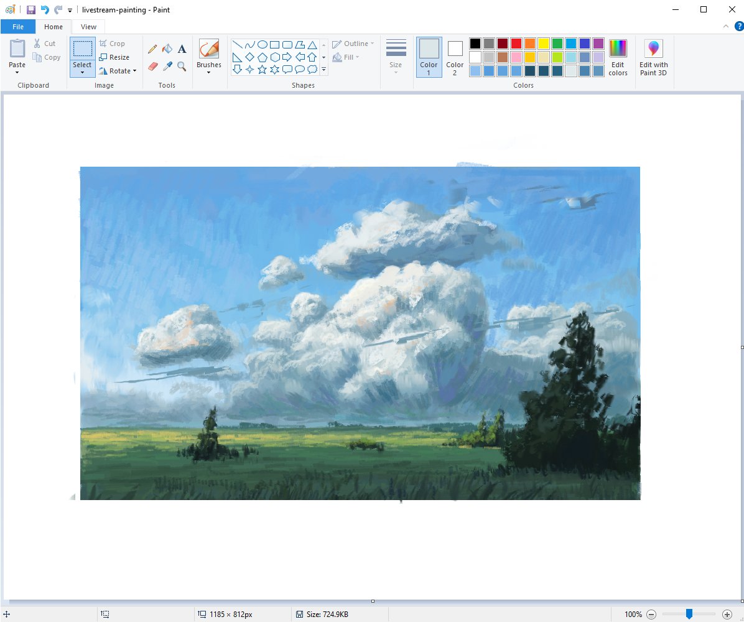Open the line Size dropdown
The image size is (744, 622).
pyautogui.click(x=396, y=57)
